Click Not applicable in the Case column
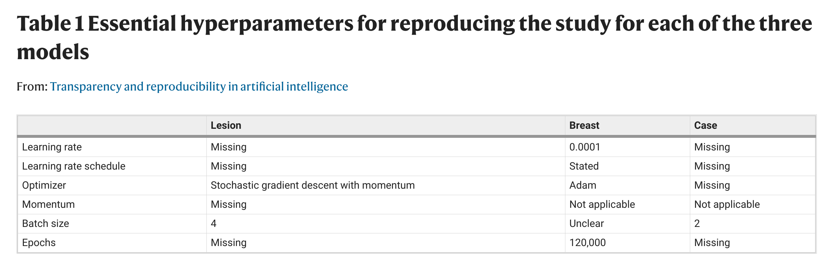 tap(727, 205)
